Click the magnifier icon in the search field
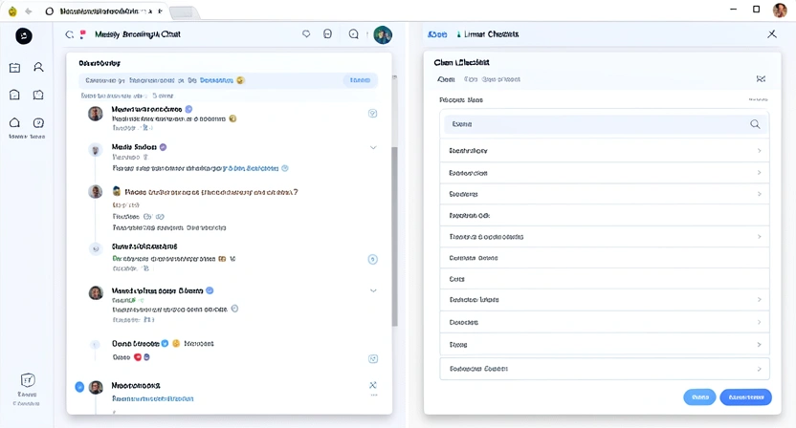 tap(755, 124)
